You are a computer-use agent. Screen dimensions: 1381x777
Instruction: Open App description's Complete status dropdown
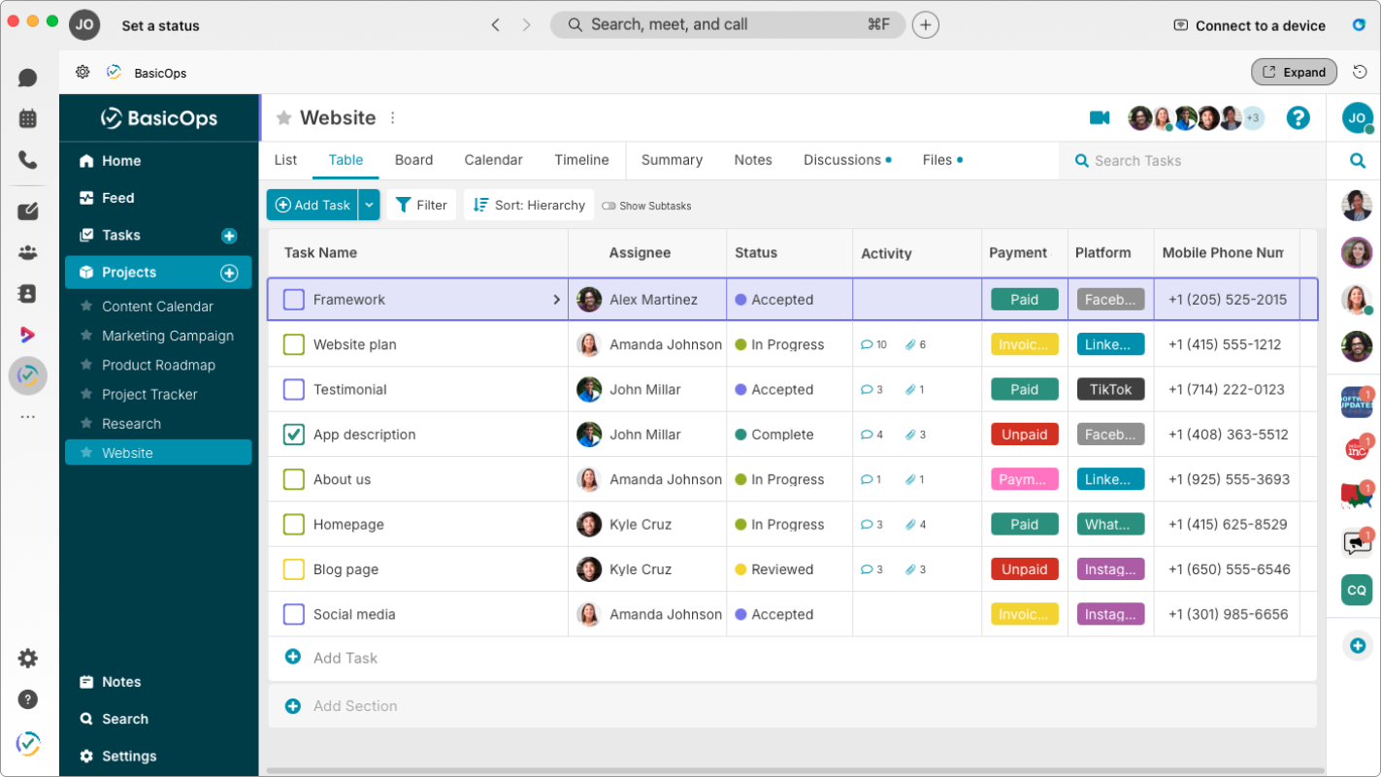[x=774, y=435]
